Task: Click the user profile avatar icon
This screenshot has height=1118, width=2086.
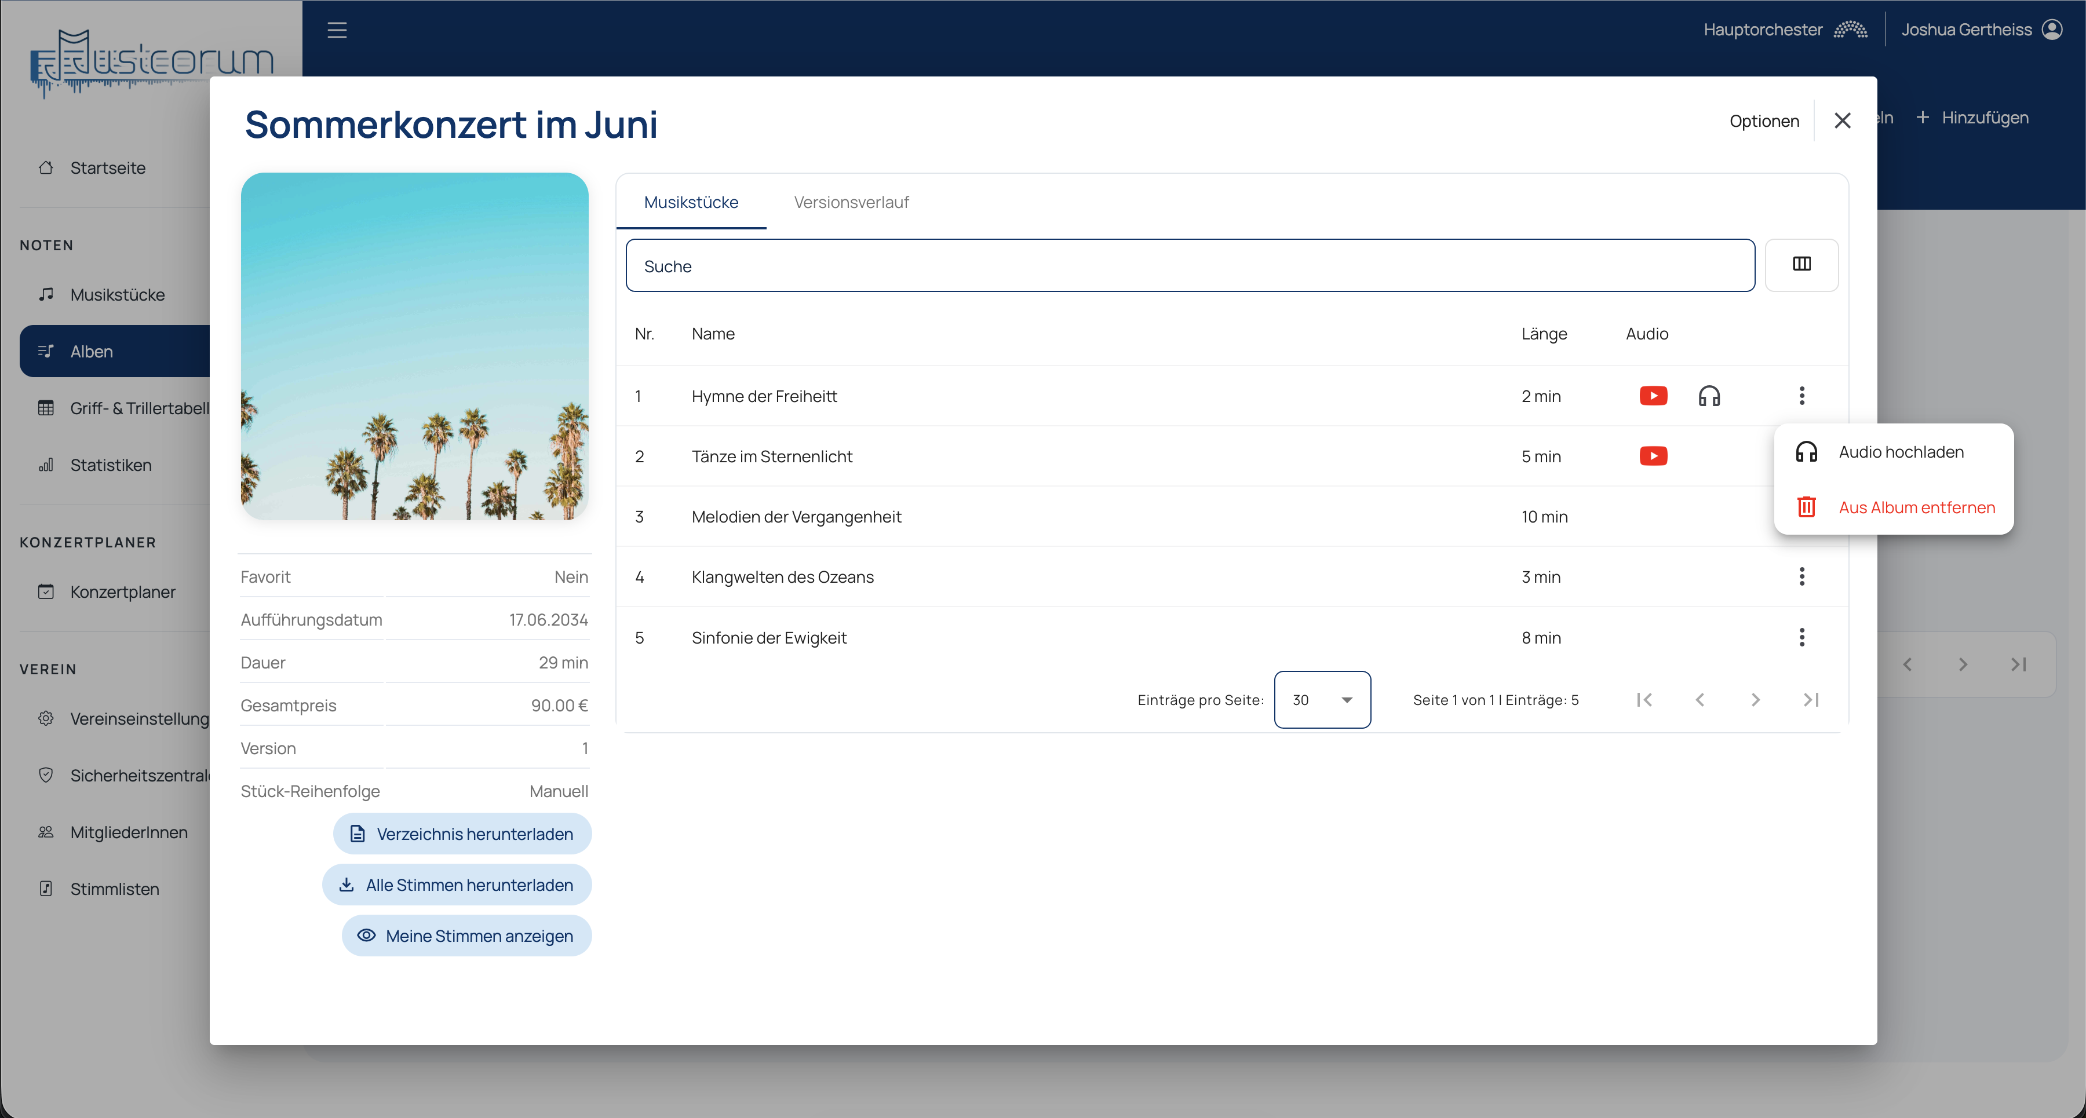Action: 2051,30
